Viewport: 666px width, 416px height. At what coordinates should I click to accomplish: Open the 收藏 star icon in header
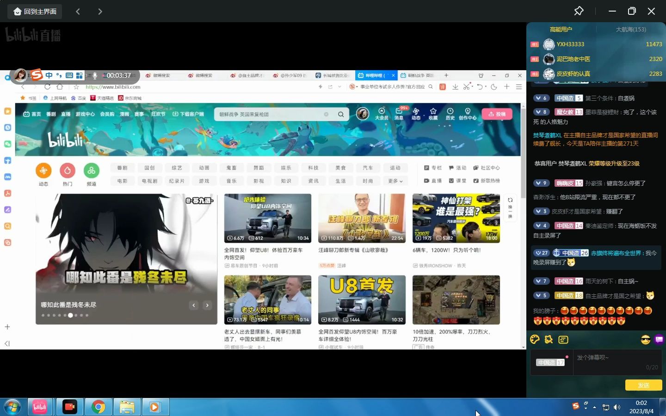(x=433, y=114)
